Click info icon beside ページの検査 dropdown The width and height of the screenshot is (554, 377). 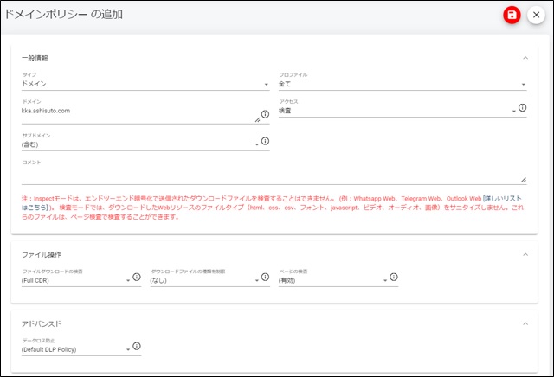(x=393, y=277)
